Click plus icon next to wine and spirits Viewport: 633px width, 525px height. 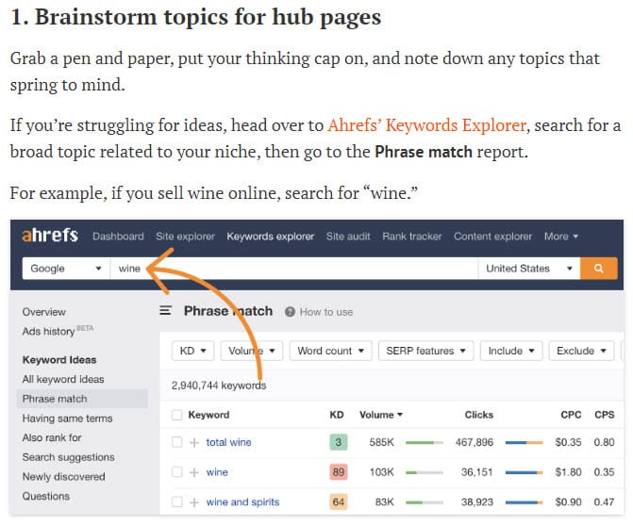tap(194, 502)
